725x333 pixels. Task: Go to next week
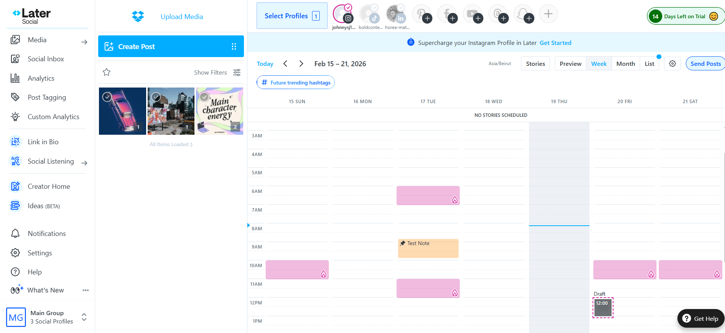pyautogui.click(x=301, y=64)
